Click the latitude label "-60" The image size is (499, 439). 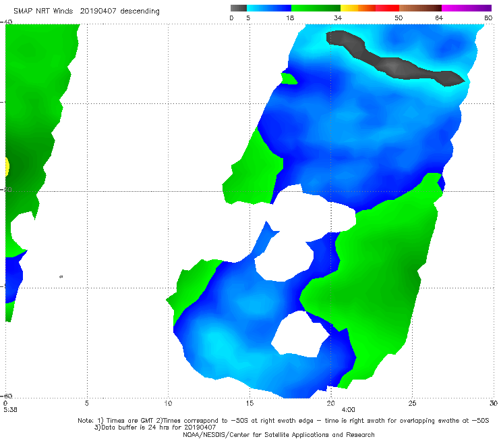7,396
